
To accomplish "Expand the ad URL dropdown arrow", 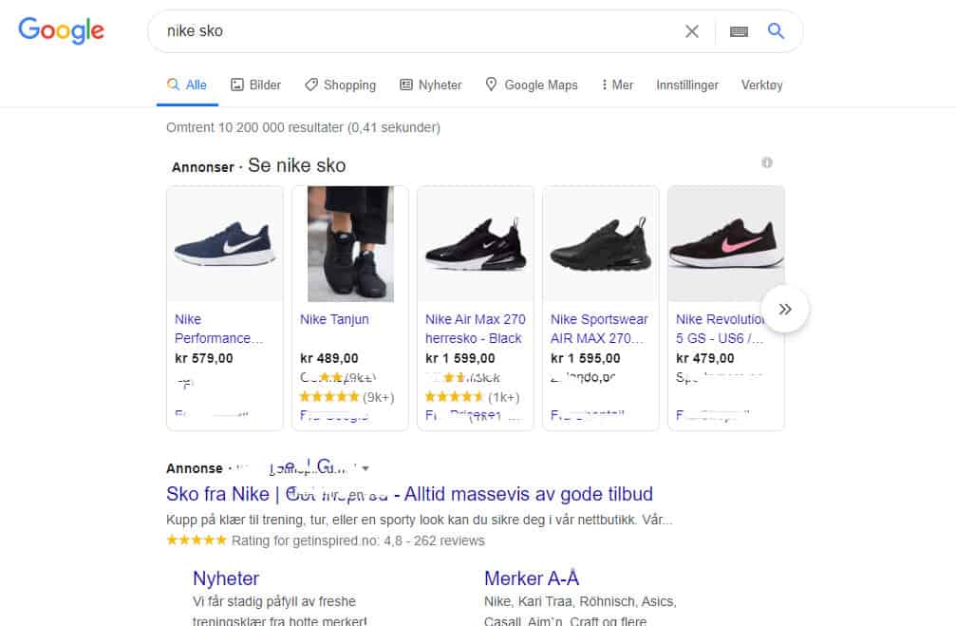I will click(x=366, y=468).
